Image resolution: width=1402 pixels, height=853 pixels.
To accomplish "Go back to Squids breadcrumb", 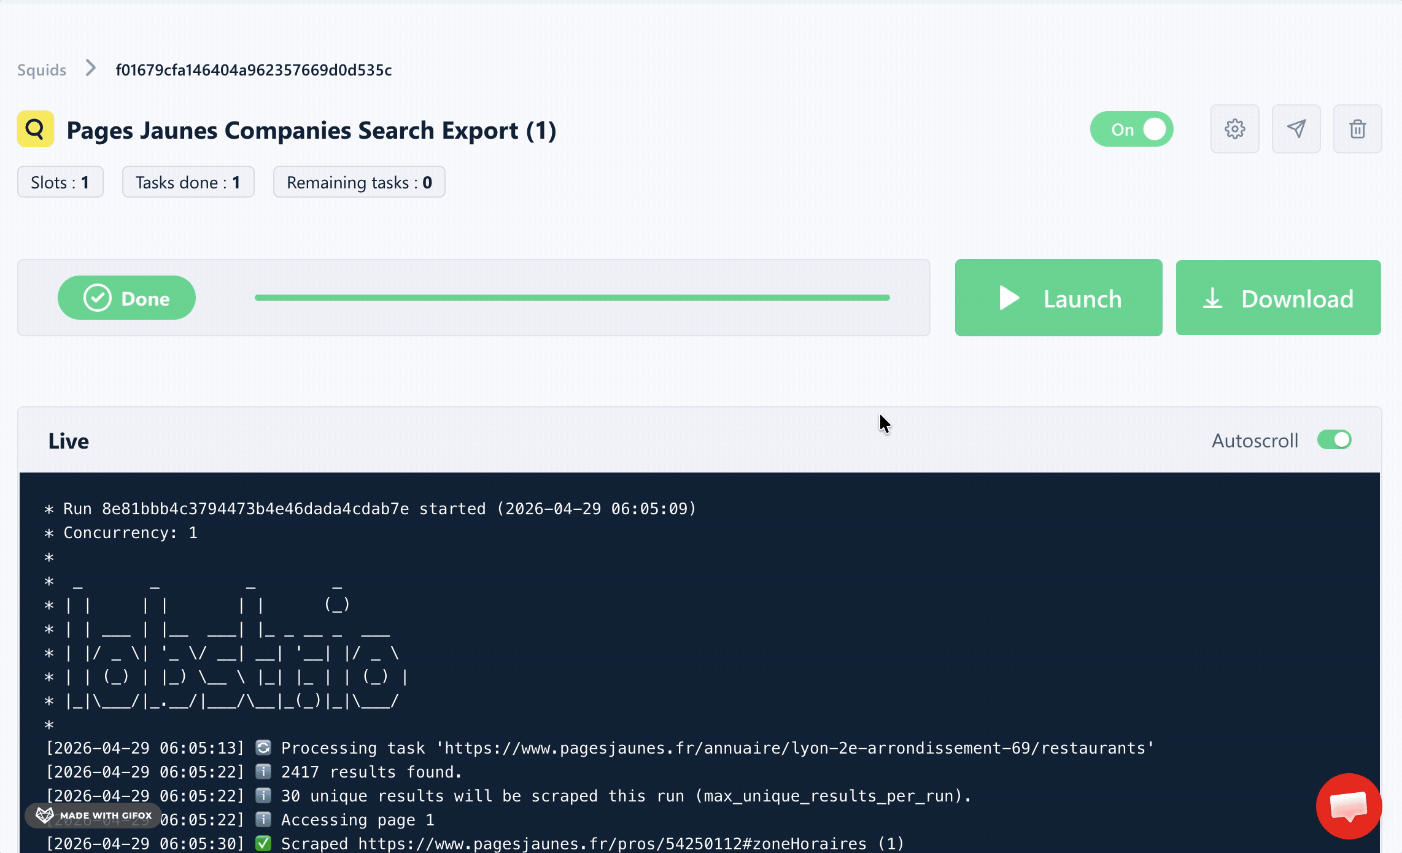I will point(42,70).
